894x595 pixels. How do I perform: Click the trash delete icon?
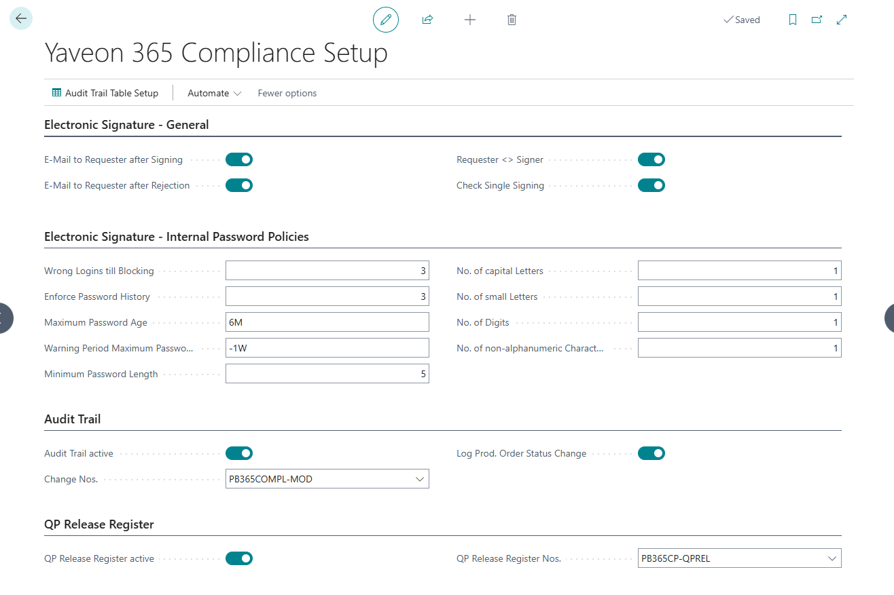click(512, 20)
